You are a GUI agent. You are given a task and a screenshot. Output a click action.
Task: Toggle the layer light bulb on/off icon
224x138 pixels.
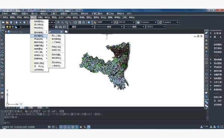tap(7, 27)
